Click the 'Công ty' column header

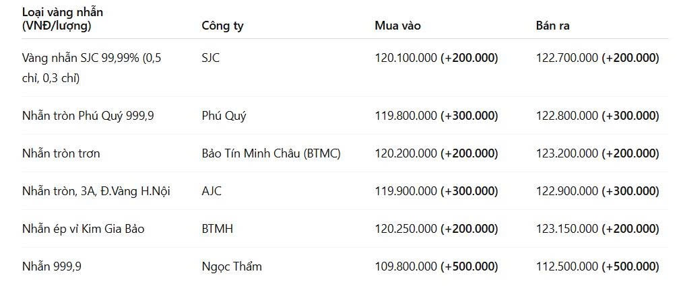pos(222,26)
